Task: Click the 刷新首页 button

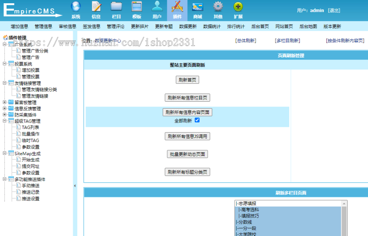Action: coord(188,80)
